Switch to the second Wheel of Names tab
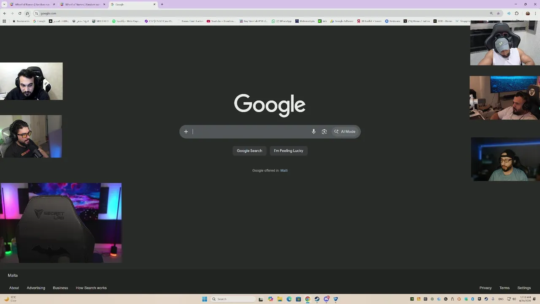This screenshot has height=304, width=540. 83,4
